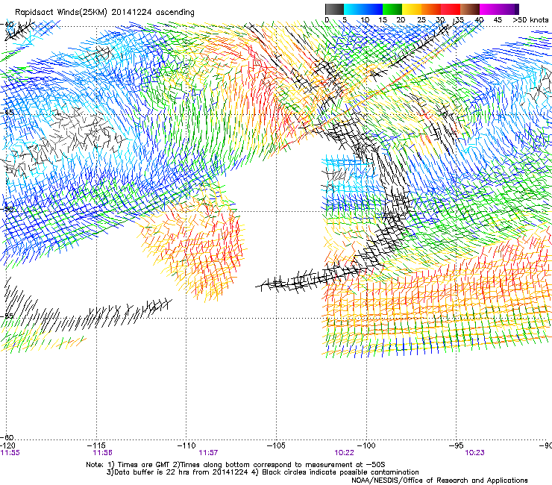The height and width of the screenshot is (485, 552).
Task: Click the cyan-blue 5-15 knots legend swatch
Action: click(363, 9)
